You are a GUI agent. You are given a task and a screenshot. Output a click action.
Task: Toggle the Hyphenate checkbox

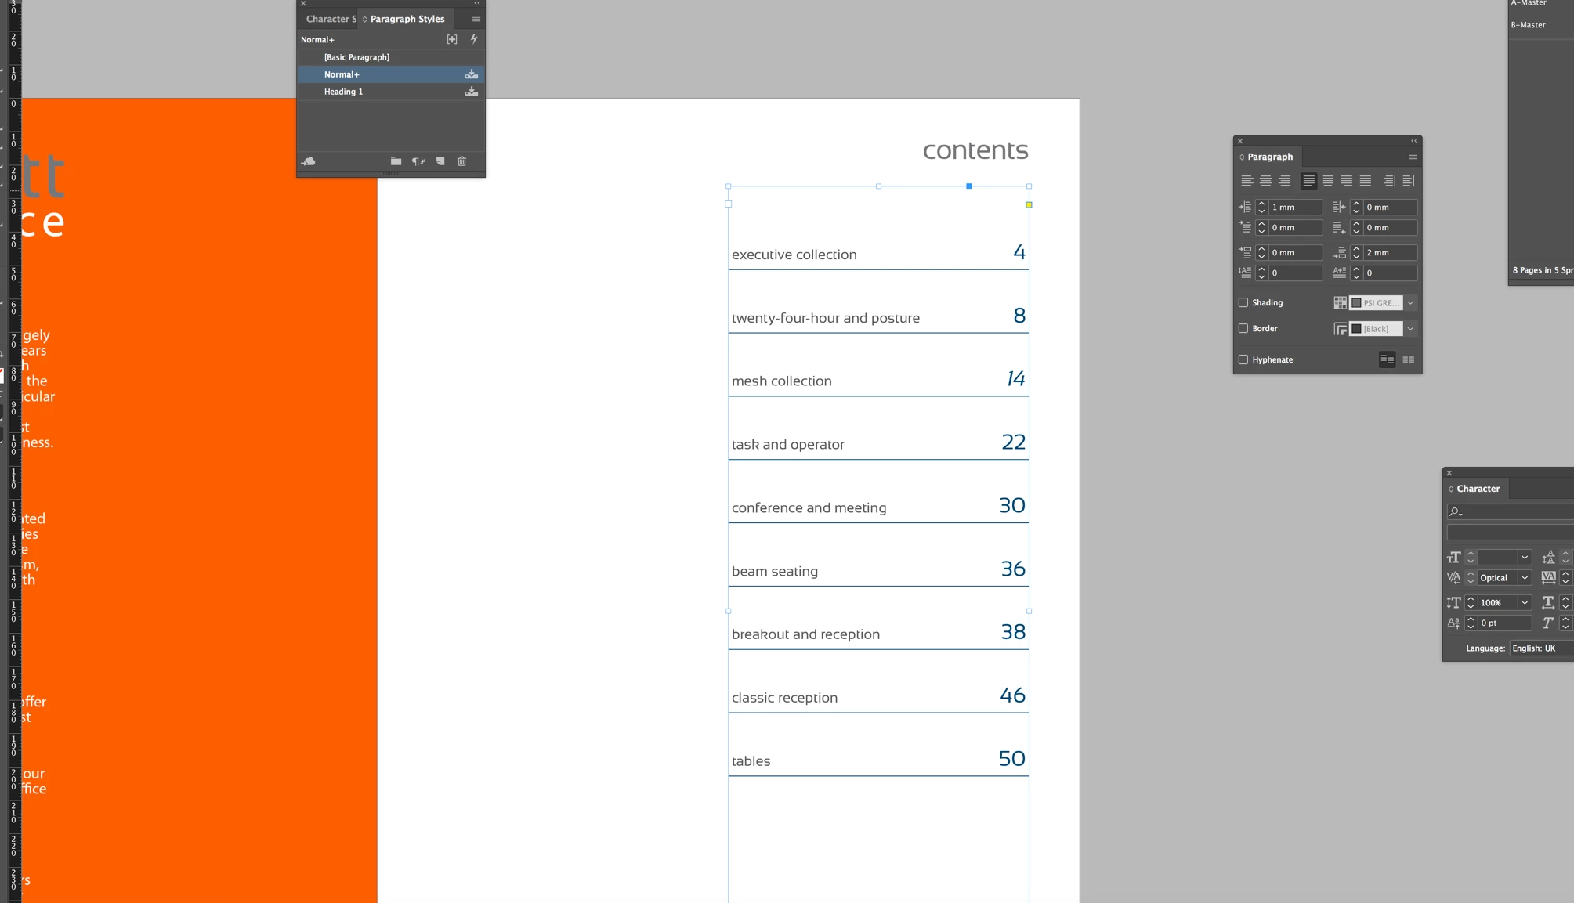pyautogui.click(x=1243, y=359)
